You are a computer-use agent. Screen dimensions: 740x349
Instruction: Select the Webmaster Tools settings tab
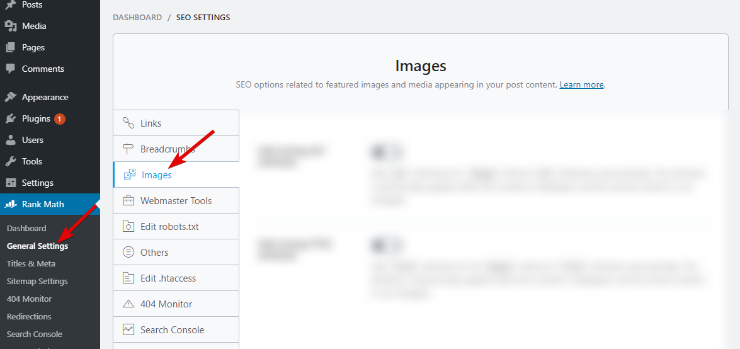pos(176,200)
